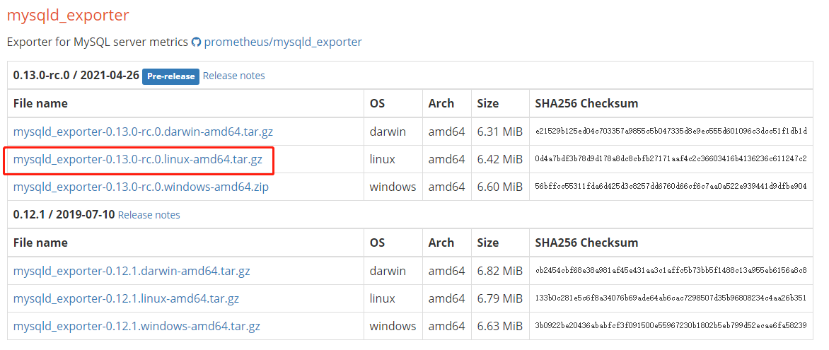This screenshot has width=829, height=350.
Task: Download mysqld_exporter-0.12.1.linux-amd64.tar.gz
Action: 127,298
